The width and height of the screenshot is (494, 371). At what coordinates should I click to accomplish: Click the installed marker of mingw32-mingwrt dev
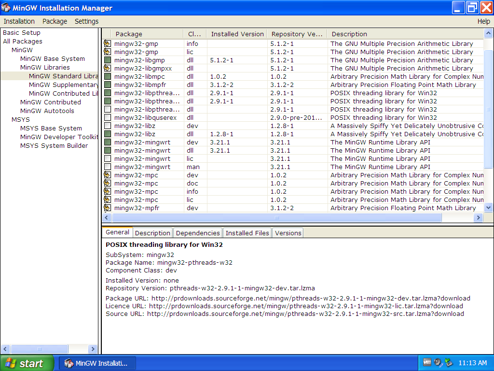[108, 143]
